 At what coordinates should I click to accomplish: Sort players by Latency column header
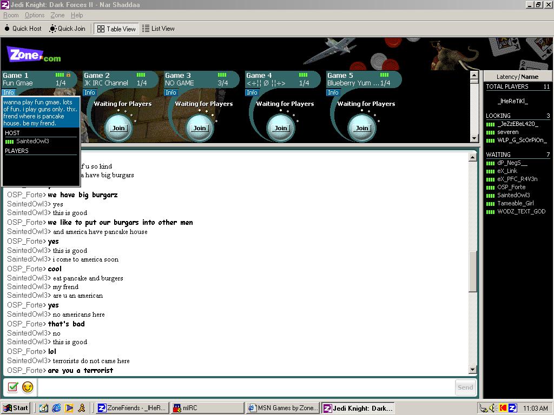(506, 77)
